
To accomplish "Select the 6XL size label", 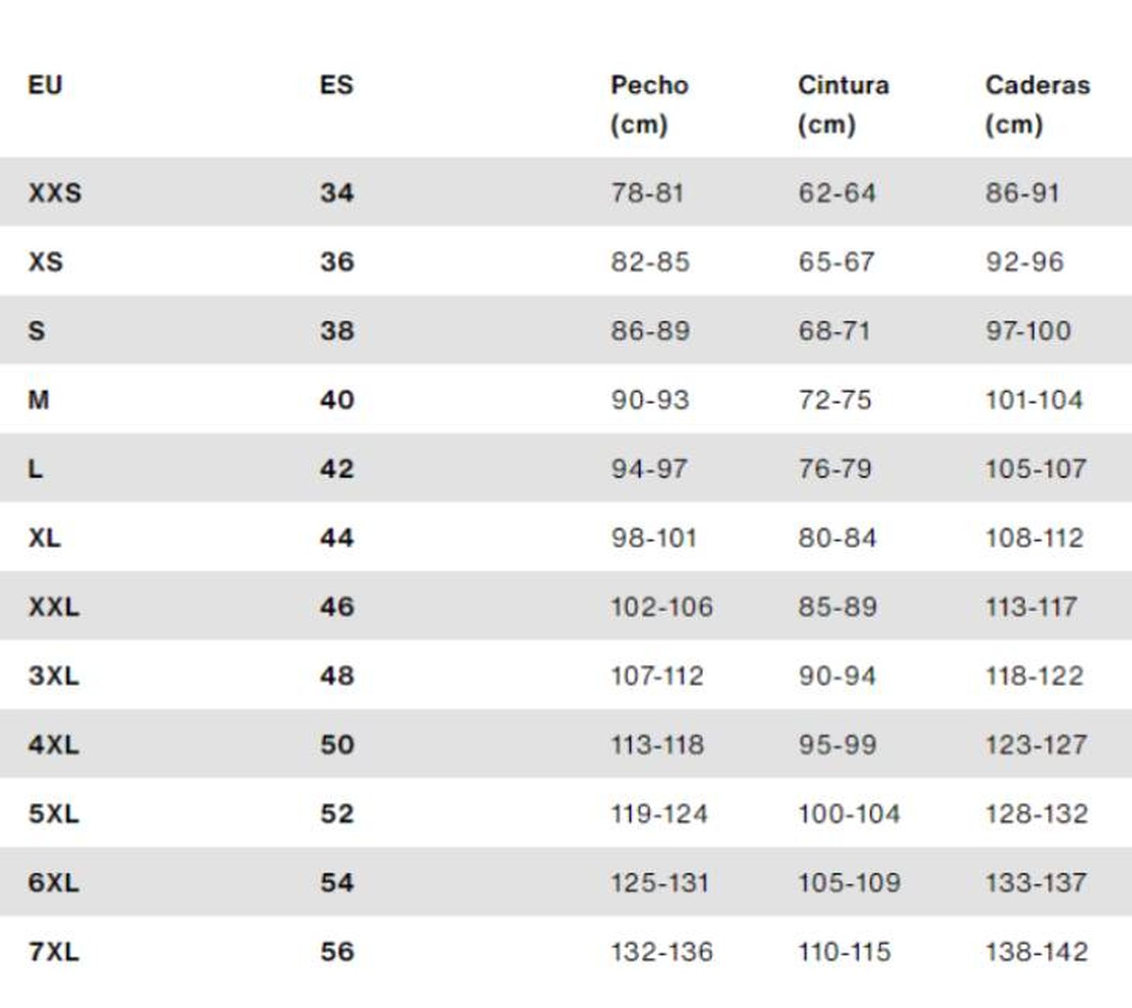I will (54, 882).
